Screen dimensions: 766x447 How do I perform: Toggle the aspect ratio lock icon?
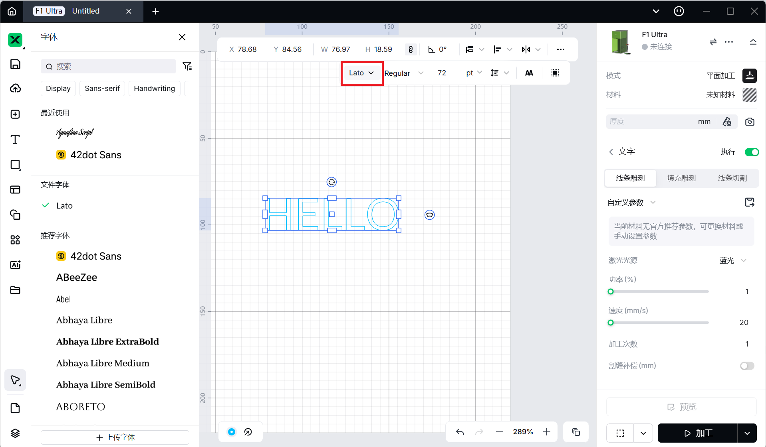411,49
